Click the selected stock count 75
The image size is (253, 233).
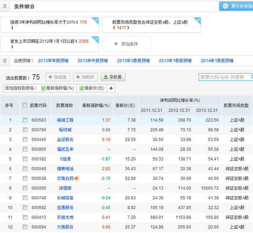click(x=36, y=77)
